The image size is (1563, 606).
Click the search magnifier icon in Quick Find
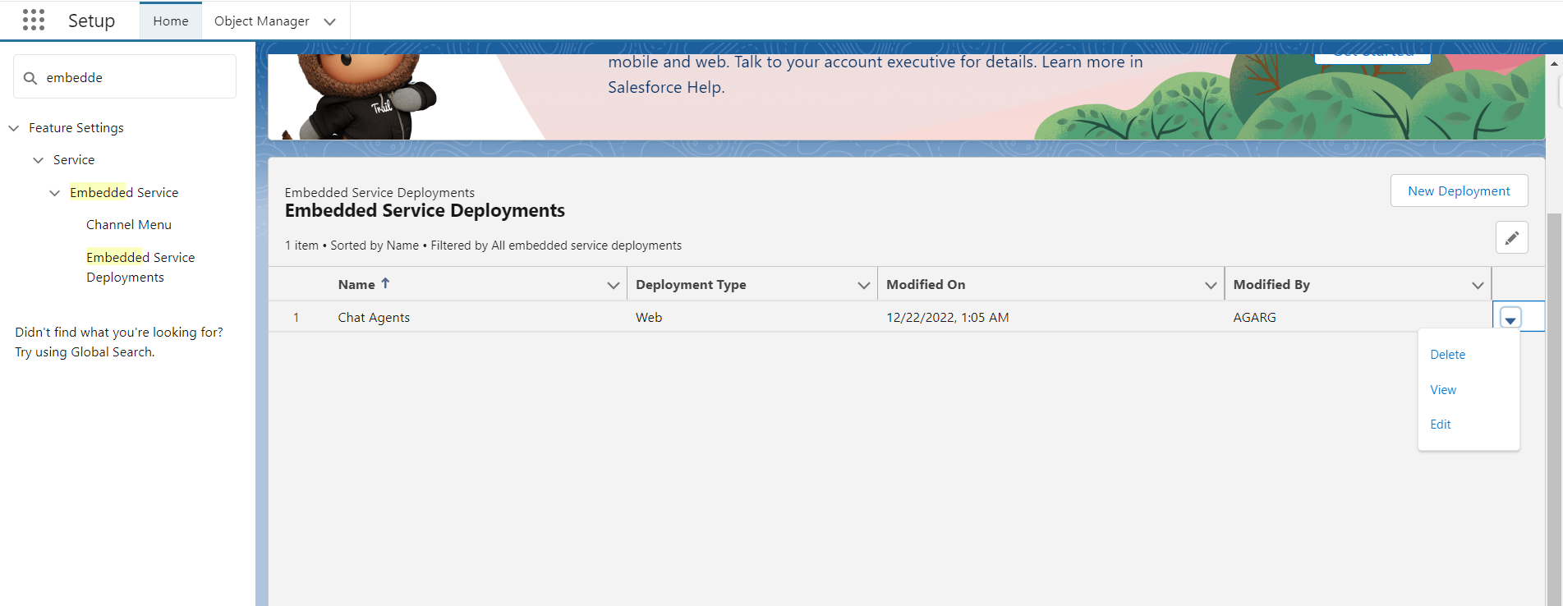click(30, 78)
